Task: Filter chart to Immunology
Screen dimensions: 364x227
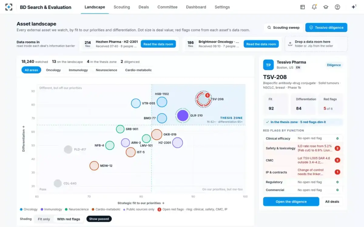Action: click(78, 70)
